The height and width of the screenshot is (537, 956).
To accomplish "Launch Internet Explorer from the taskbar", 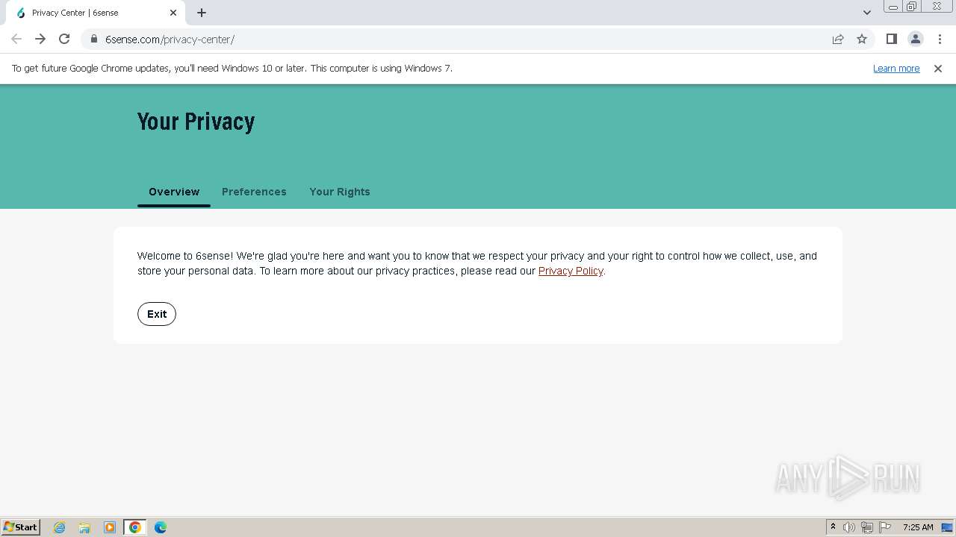I will pyautogui.click(x=60, y=527).
